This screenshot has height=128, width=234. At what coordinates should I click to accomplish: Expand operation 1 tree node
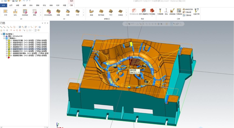click(6, 40)
